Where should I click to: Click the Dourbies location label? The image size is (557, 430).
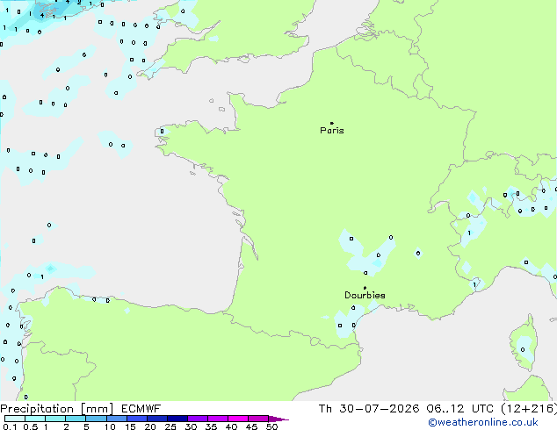(365, 295)
